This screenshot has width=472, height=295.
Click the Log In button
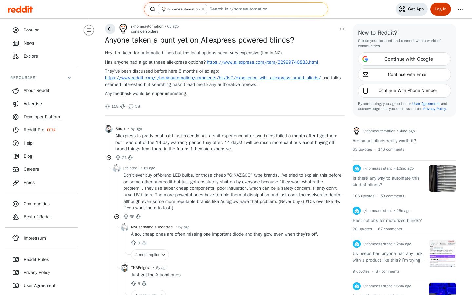point(441,9)
